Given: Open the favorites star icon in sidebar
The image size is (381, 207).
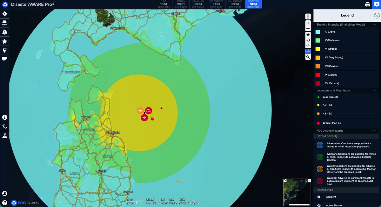Looking at the screenshot, I should 5,41.
